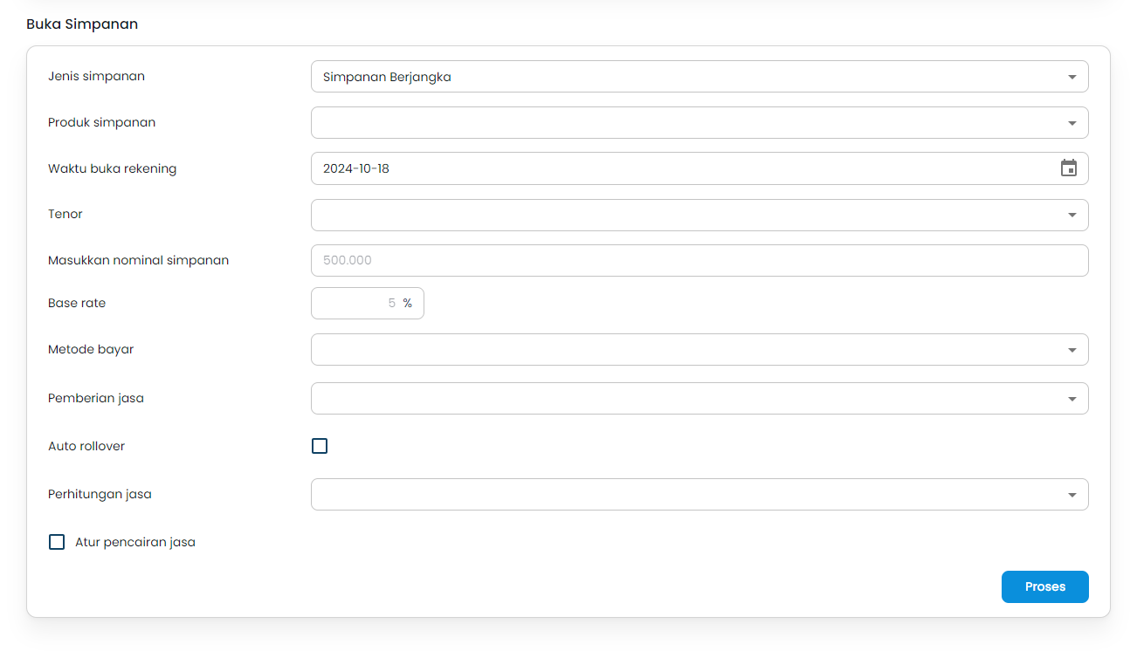Click the Tenor dropdown arrow
The image size is (1137, 658).
(1072, 215)
